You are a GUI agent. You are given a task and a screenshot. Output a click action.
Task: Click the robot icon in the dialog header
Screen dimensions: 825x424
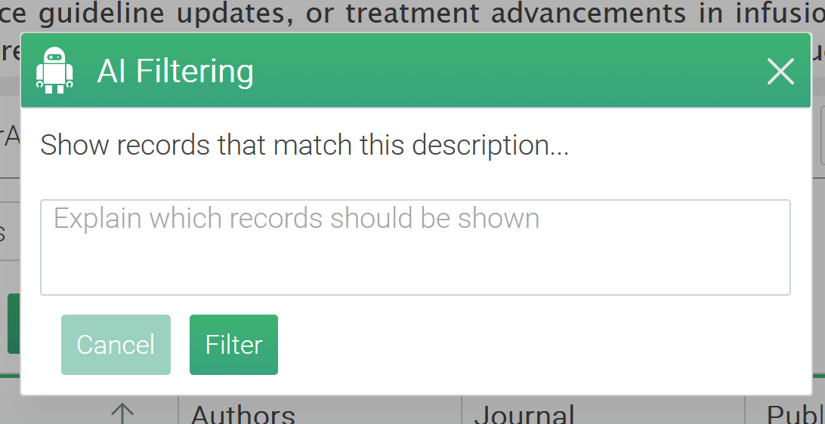pyautogui.click(x=54, y=71)
